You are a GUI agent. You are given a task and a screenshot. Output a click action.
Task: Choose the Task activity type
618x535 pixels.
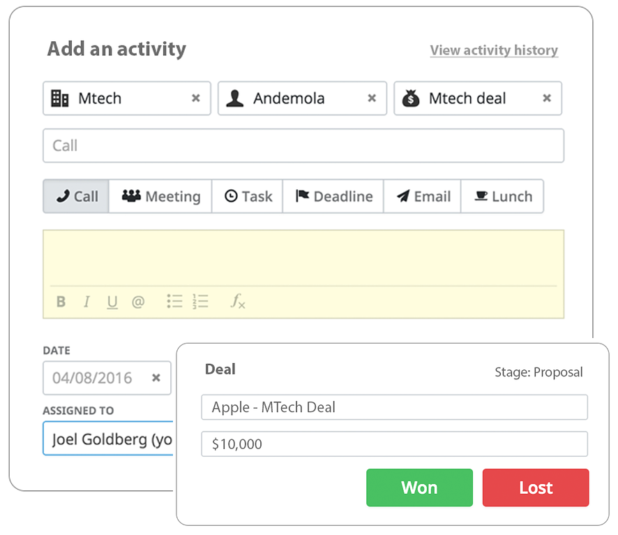[248, 196]
